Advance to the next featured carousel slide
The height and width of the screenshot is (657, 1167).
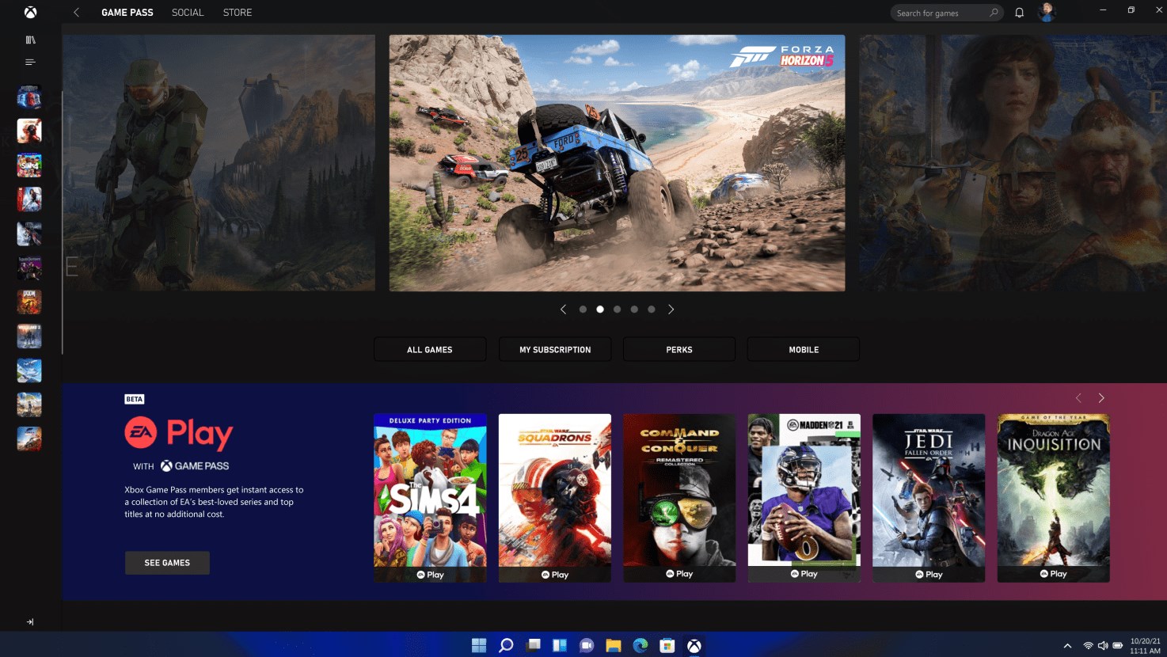click(671, 310)
